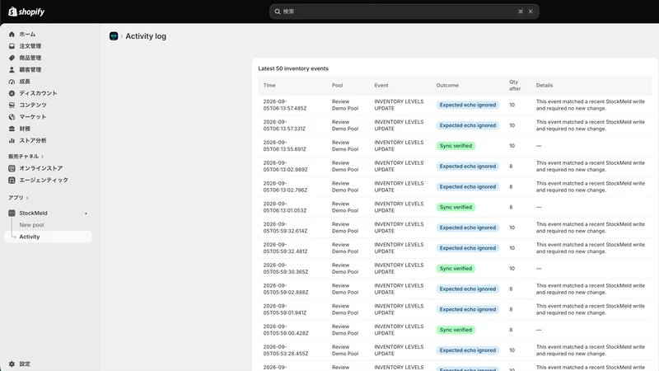659x371 pixels.
Task: Open the エージェンティック link
Action: (x=44, y=180)
